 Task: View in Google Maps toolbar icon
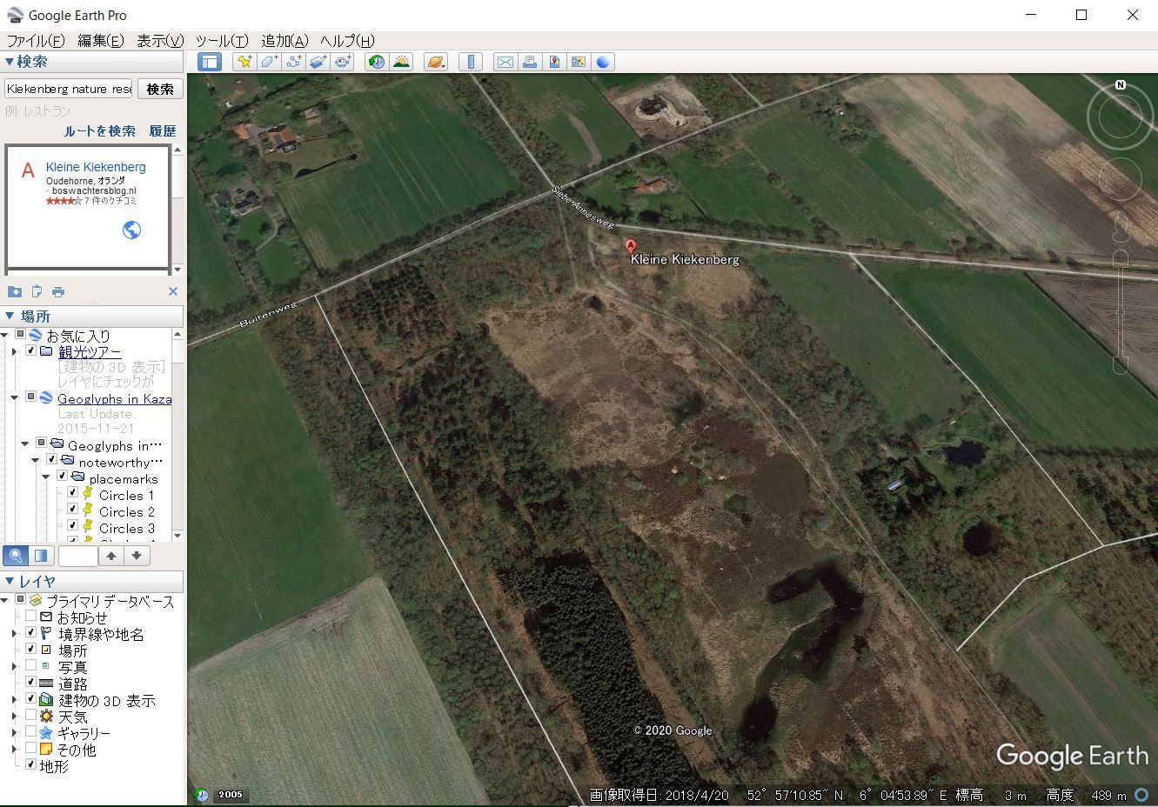pyautogui.click(x=579, y=62)
